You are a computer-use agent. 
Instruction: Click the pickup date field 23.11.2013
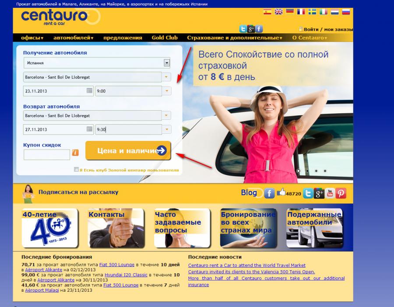click(x=58, y=91)
